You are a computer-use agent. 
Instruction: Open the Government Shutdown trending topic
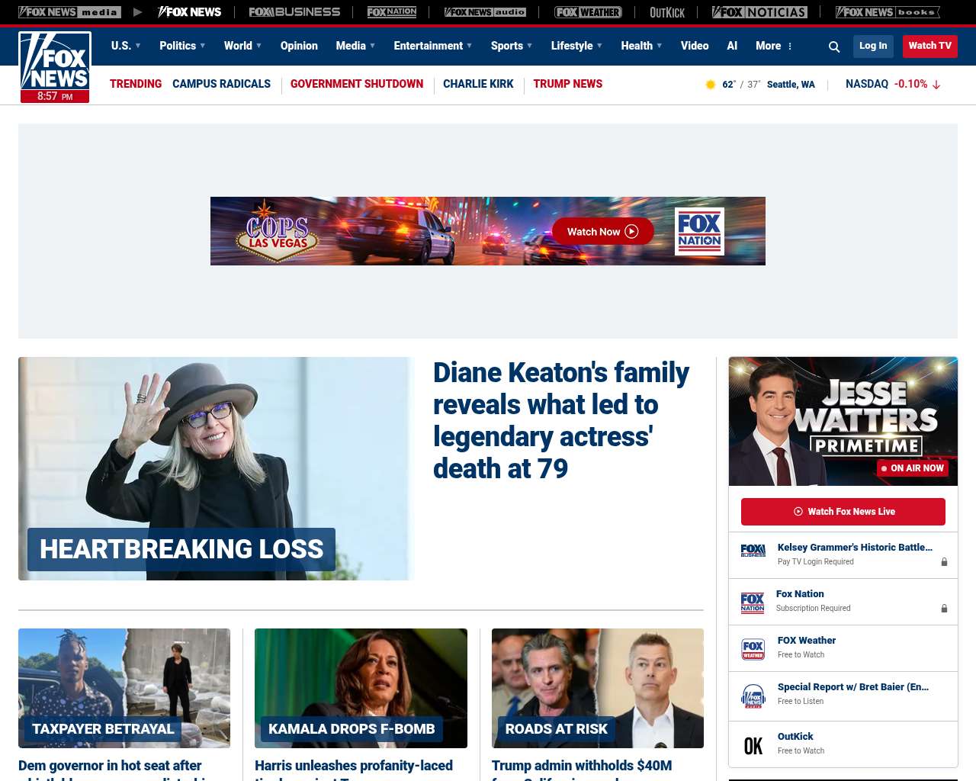click(356, 84)
